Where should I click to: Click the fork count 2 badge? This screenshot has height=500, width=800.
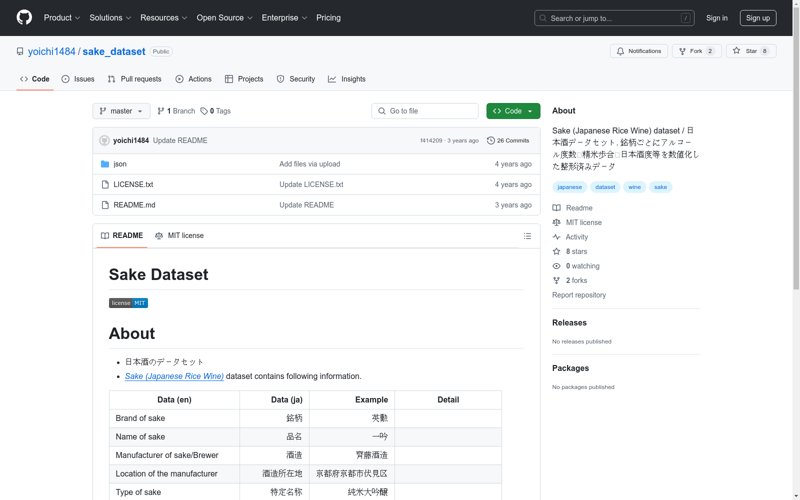pos(710,51)
